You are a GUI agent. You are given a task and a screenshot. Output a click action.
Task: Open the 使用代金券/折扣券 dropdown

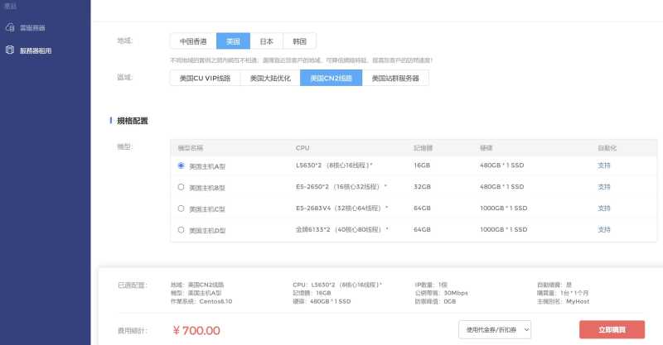click(496, 329)
